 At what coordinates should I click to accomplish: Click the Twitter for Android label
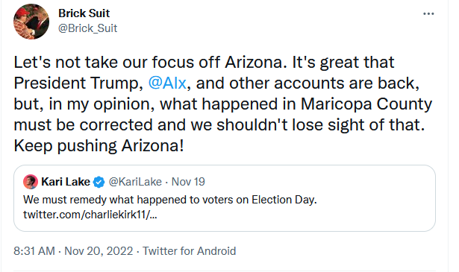coord(189,251)
